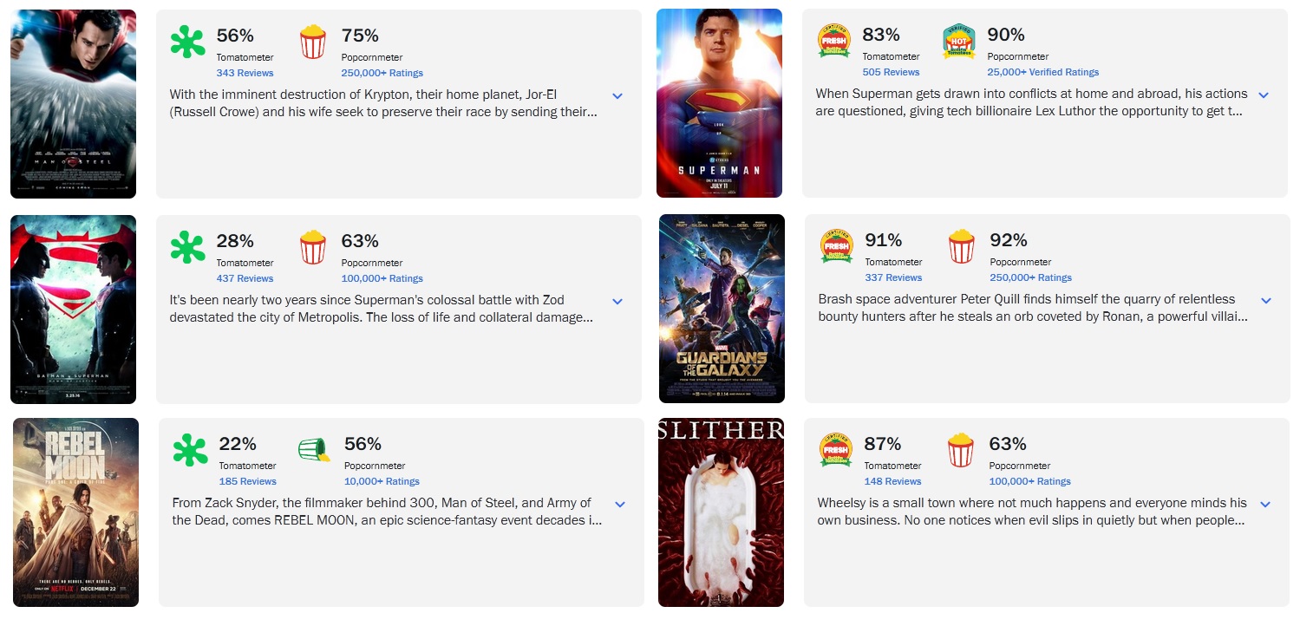Click the green splat icon beside 56% Tomatometer
This screenshot has height=626, width=1300.
click(187, 42)
